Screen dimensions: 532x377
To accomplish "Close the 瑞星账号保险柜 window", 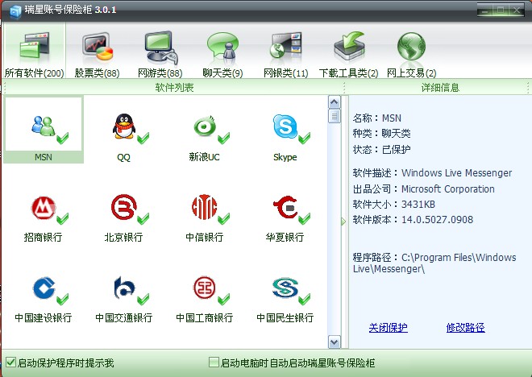I will [517, 10].
